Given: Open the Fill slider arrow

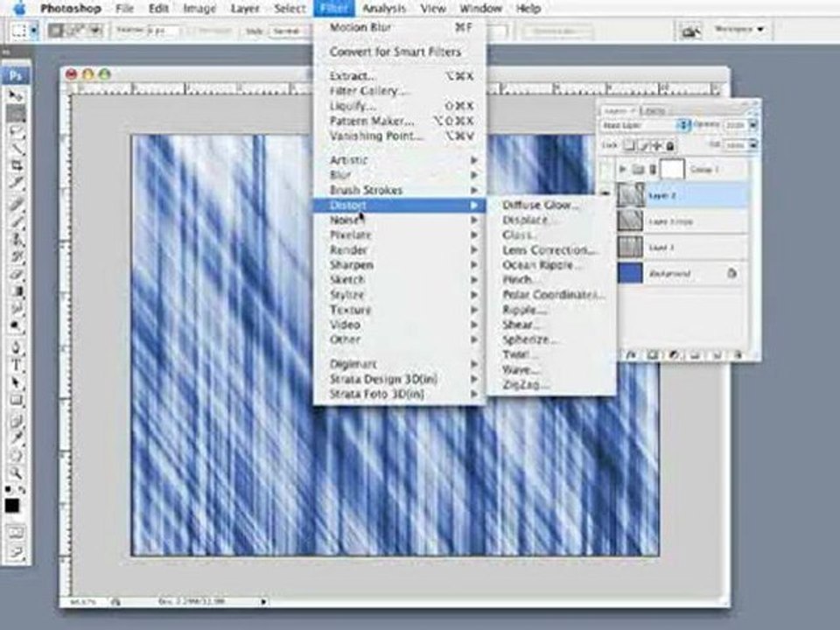Looking at the screenshot, I should click(x=753, y=145).
